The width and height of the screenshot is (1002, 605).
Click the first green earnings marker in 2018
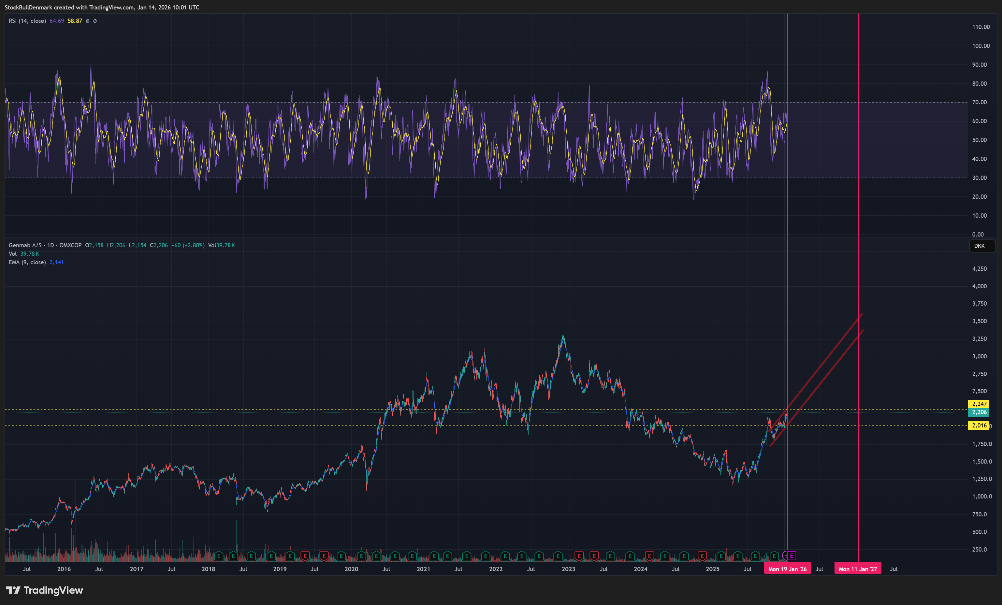pos(219,555)
